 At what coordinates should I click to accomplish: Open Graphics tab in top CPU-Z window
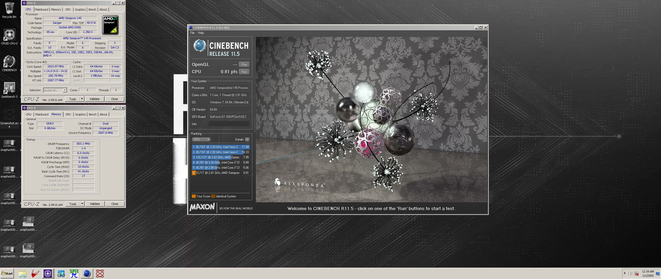click(80, 9)
